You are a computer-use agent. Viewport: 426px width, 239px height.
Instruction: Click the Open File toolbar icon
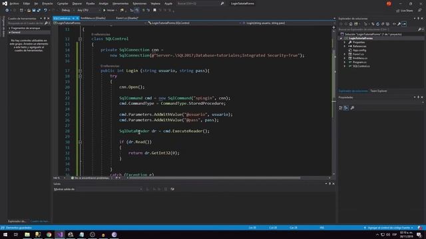pos(29,11)
